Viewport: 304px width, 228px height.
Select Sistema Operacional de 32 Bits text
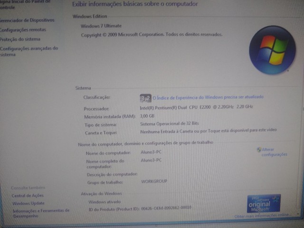point(170,123)
